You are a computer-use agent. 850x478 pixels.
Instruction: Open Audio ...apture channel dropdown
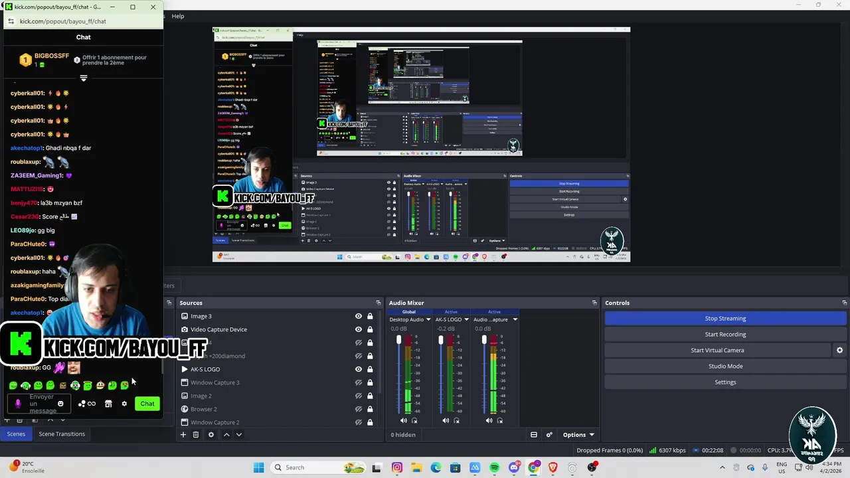515,320
